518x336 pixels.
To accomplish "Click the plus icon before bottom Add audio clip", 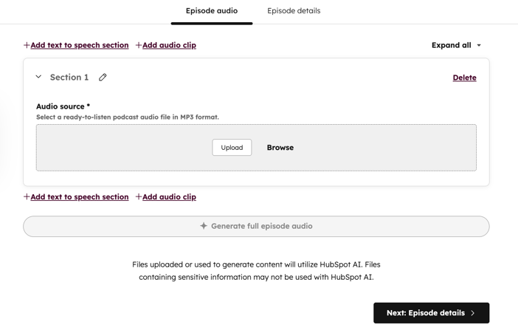I will [x=138, y=197].
